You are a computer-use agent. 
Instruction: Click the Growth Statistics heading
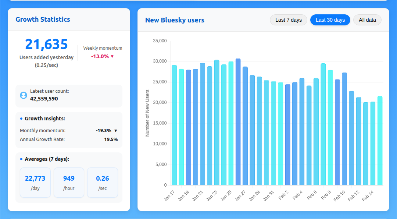(43, 20)
